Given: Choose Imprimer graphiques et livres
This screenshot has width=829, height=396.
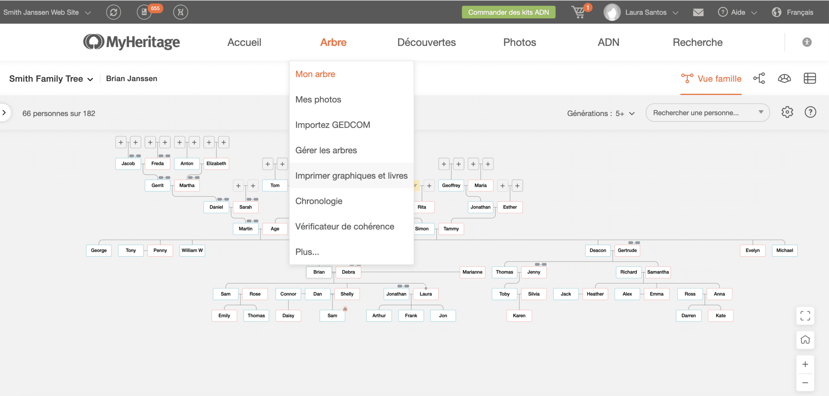Looking at the screenshot, I should (x=351, y=176).
